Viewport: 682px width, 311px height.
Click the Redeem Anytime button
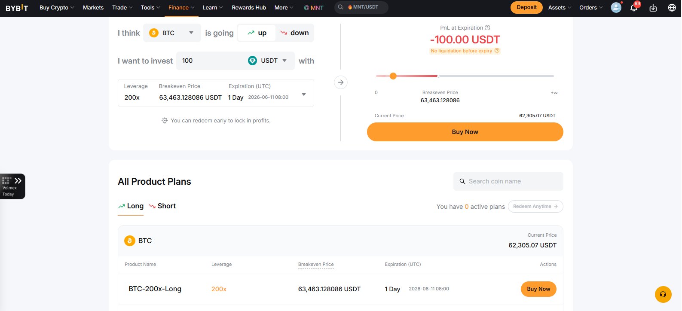pos(535,207)
